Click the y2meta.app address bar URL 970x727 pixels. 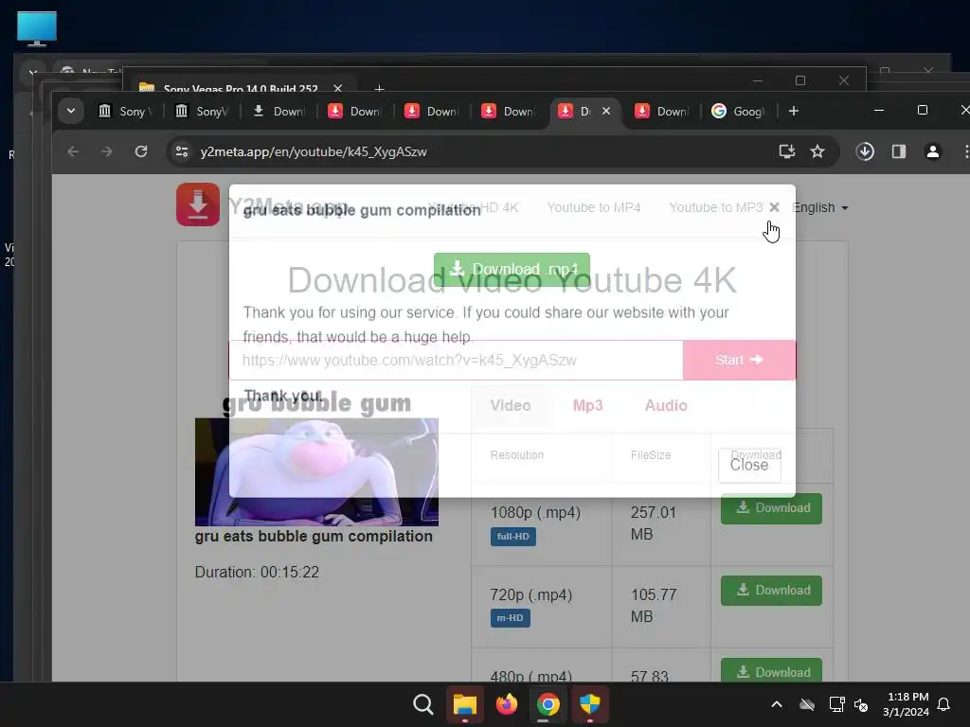coord(314,152)
